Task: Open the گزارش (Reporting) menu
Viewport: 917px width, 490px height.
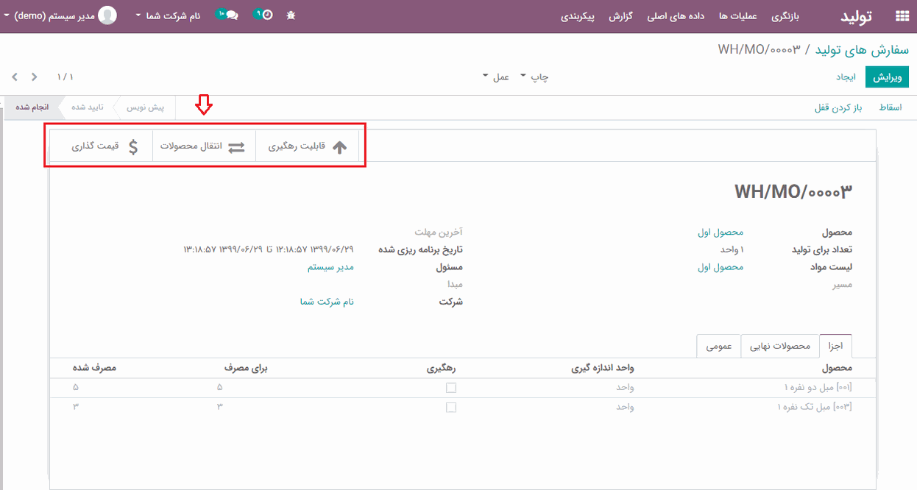Action: (621, 16)
